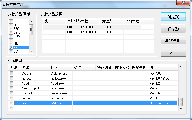Image resolution: width=192 pixels, height=120 pixels.
Task: Uncheck the SS type checkbox
Action: pyautogui.click(x=11, y=48)
